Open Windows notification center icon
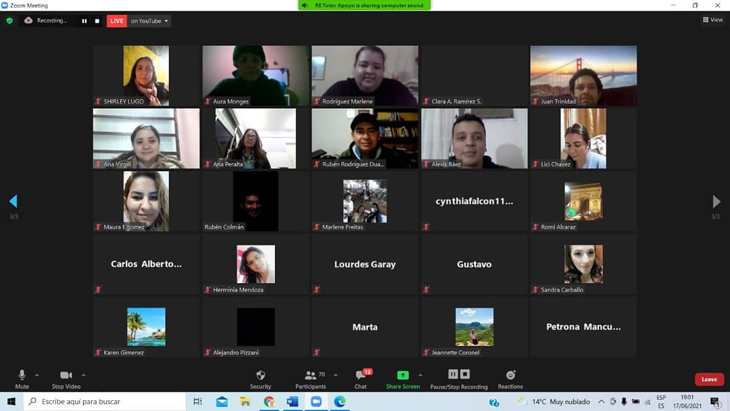Screen dimensions: 730x411 click(x=715, y=402)
